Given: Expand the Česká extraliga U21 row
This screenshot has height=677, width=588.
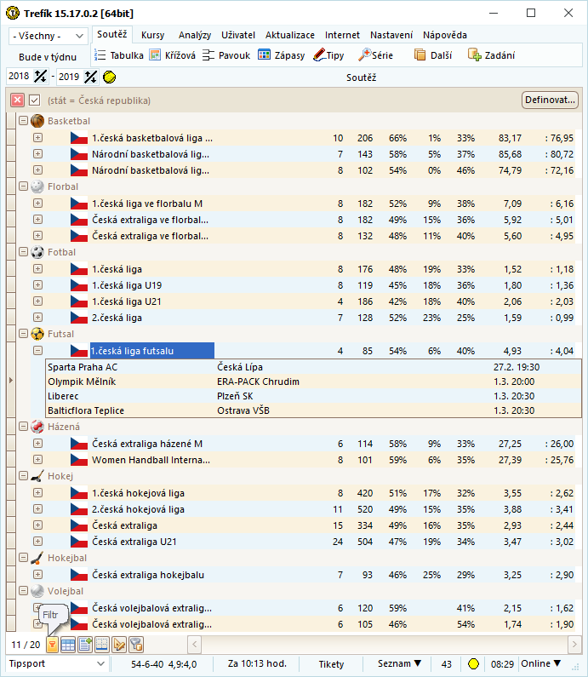Looking at the screenshot, I should (x=37, y=542).
